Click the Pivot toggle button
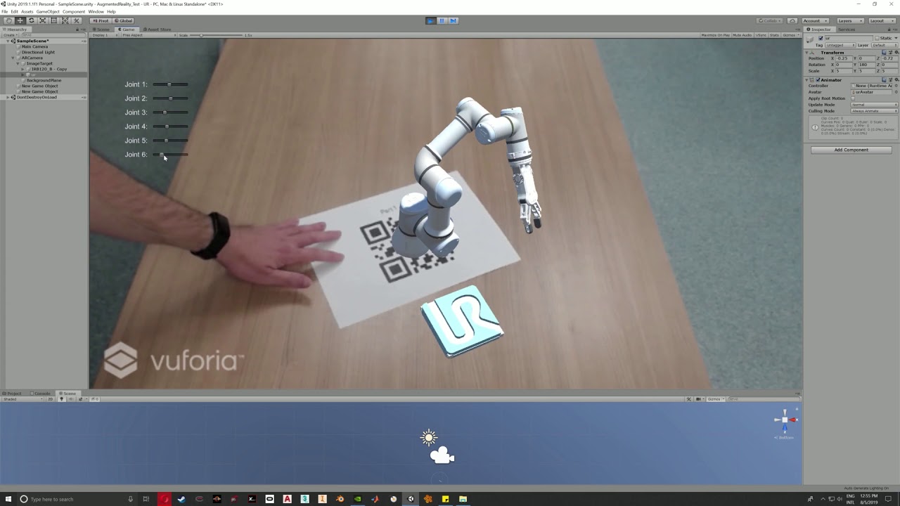The image size is (900, 506). 101,20
